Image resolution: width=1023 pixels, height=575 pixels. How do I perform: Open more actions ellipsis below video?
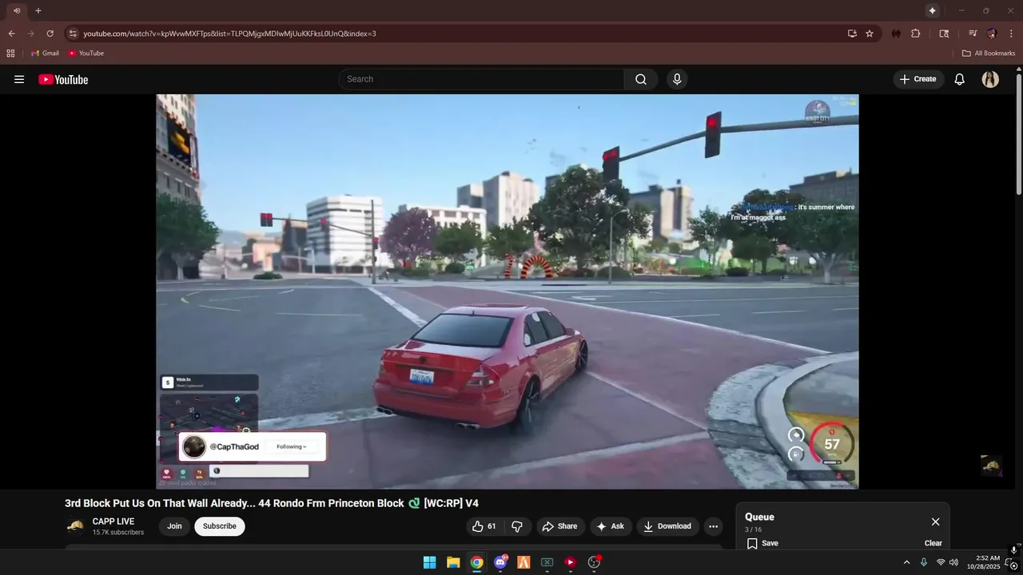pos(714,526)
